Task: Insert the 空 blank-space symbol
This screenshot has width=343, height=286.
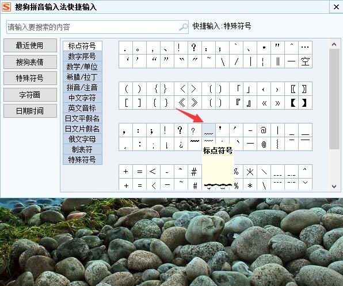Action: click(x=305, y=61)
